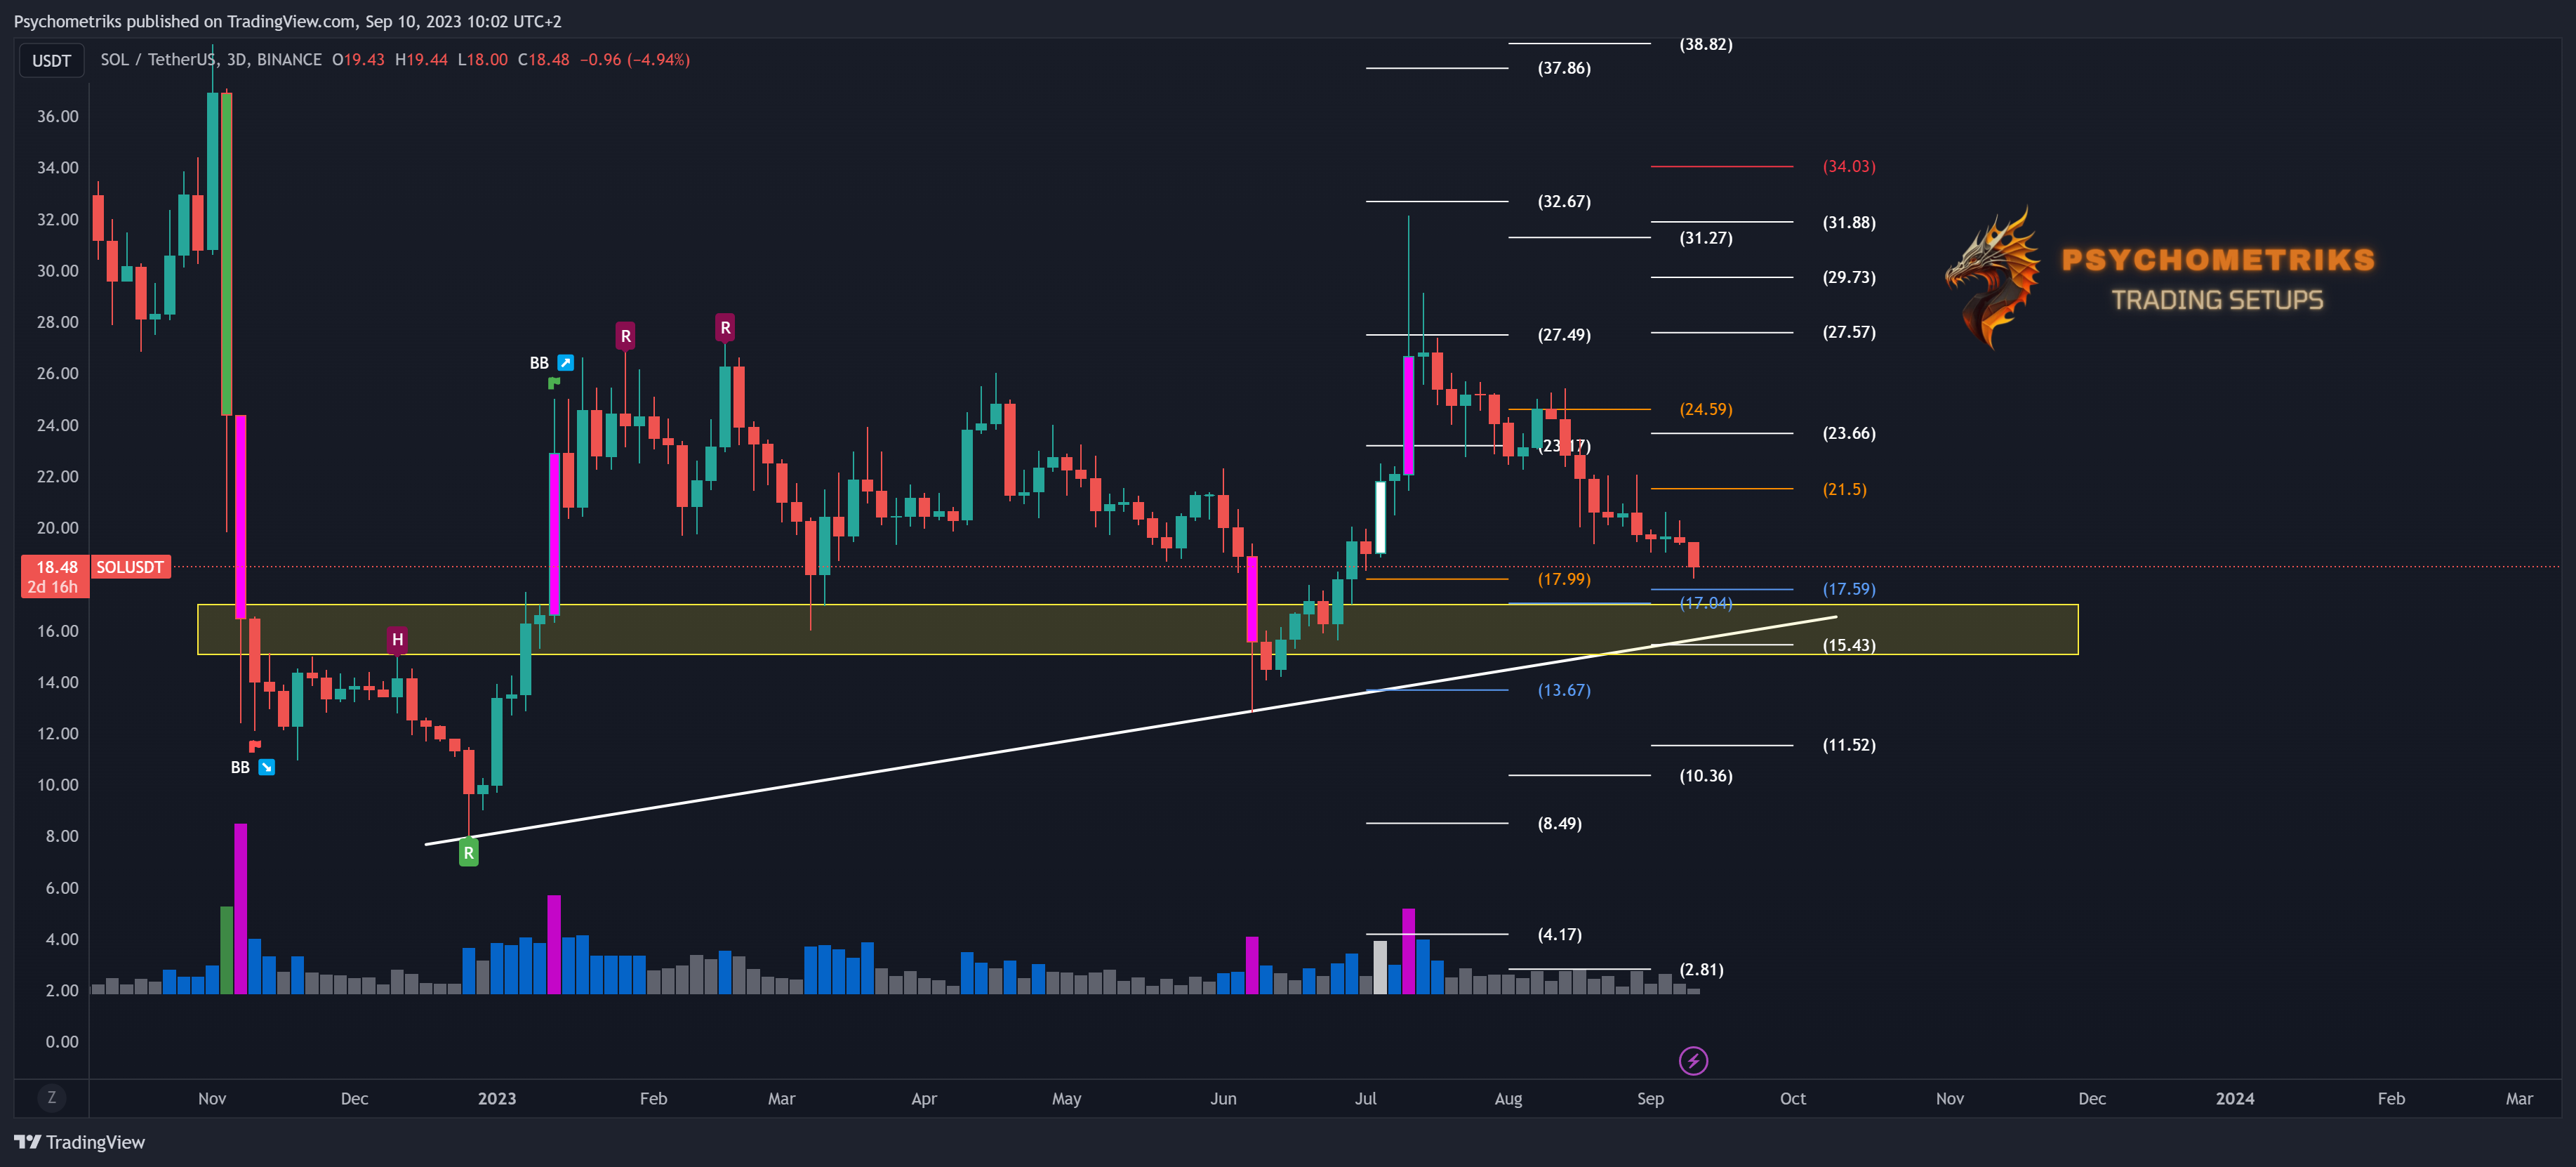
Task: Click the TradingView logo at bottom left
Action: pos(79,1142)
